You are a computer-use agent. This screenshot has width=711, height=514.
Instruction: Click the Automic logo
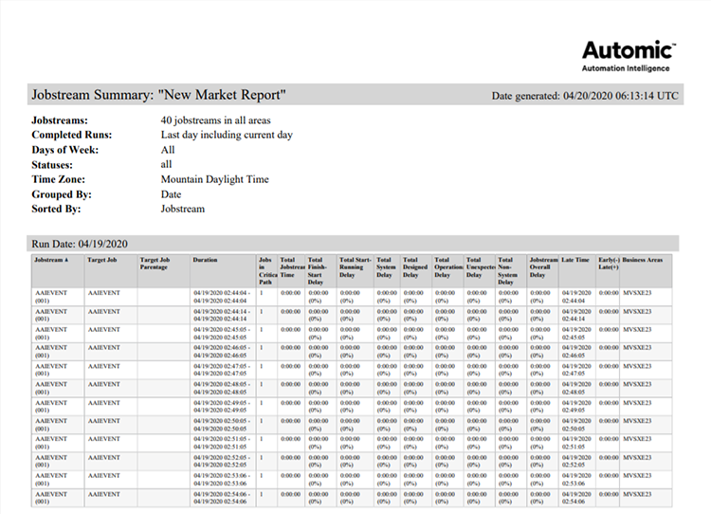click(628, 56)
